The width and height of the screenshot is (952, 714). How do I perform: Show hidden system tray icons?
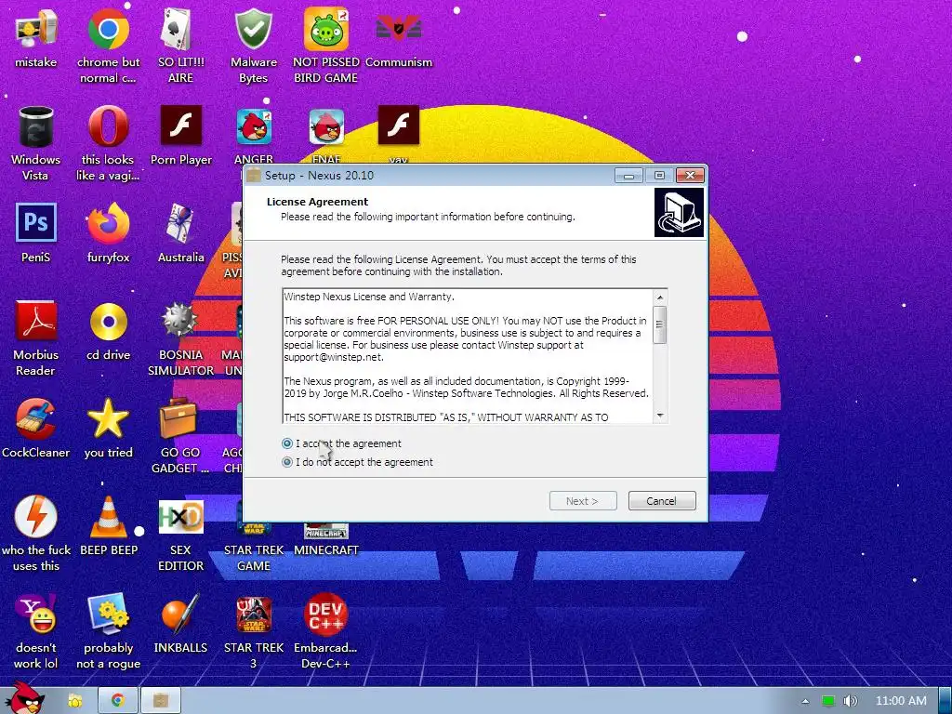click(805, 701)
